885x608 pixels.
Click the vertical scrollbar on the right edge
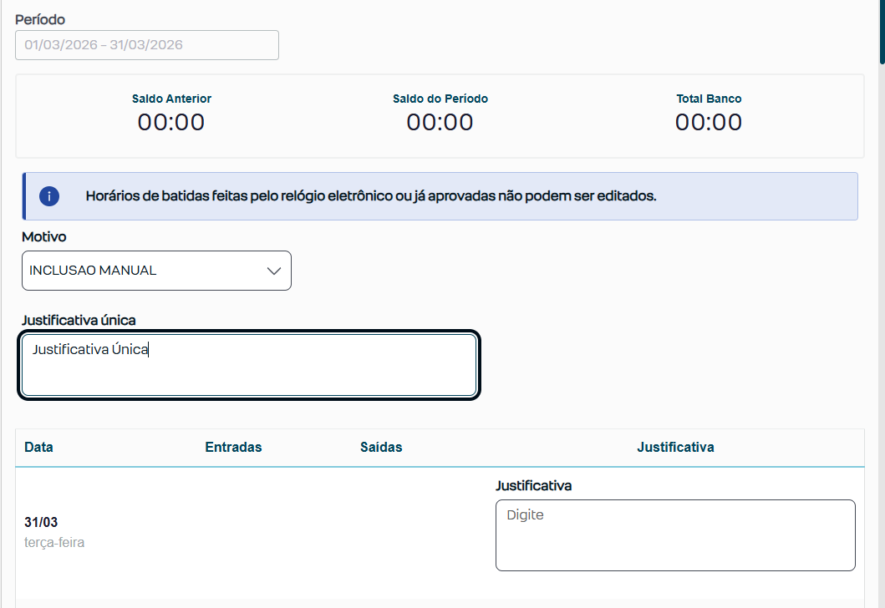[x=881, y=32]
